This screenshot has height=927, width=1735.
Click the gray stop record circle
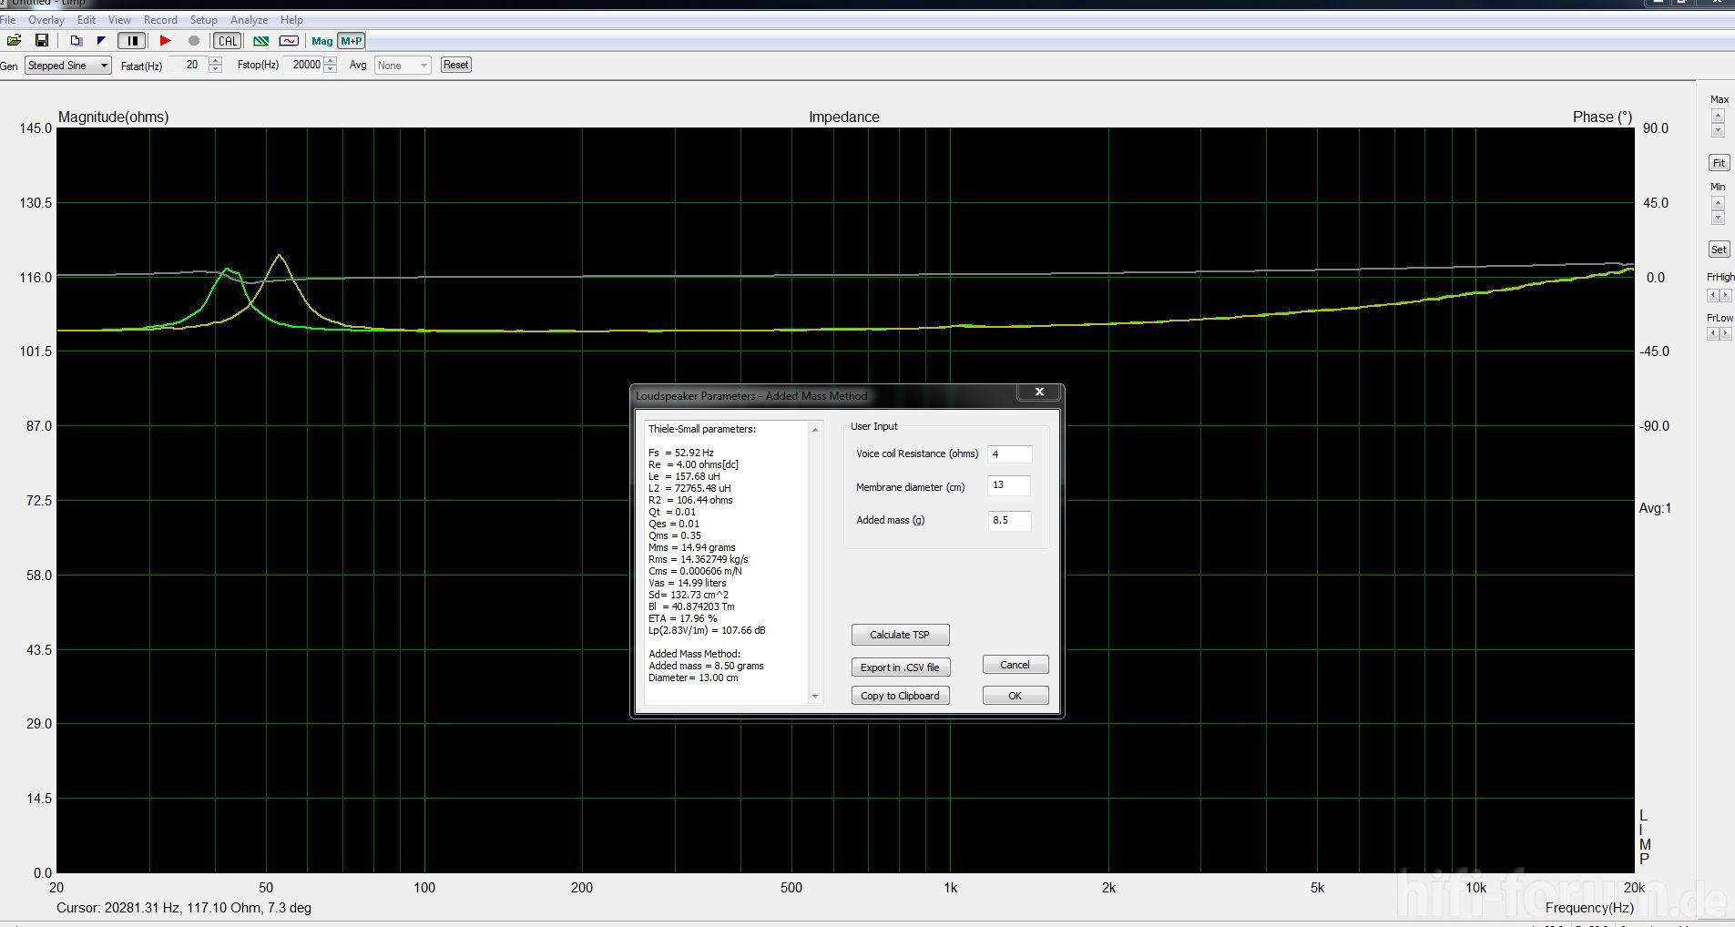click(193, 40)
